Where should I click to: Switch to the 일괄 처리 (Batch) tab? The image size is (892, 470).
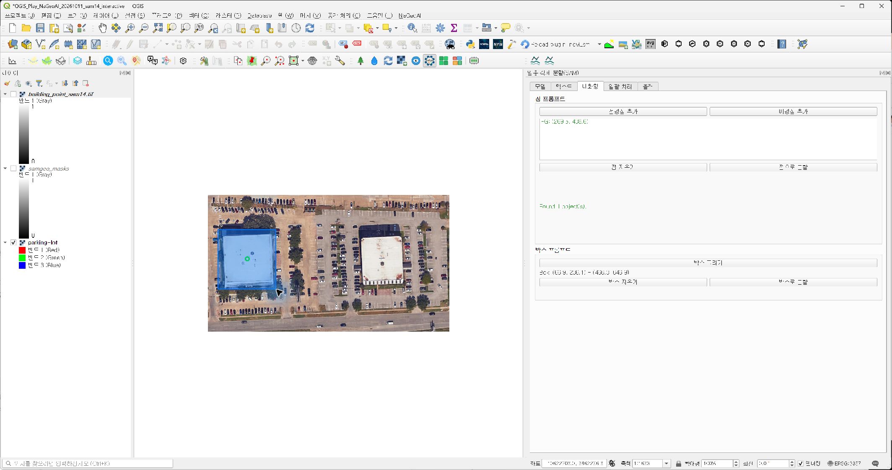(620, 86)
